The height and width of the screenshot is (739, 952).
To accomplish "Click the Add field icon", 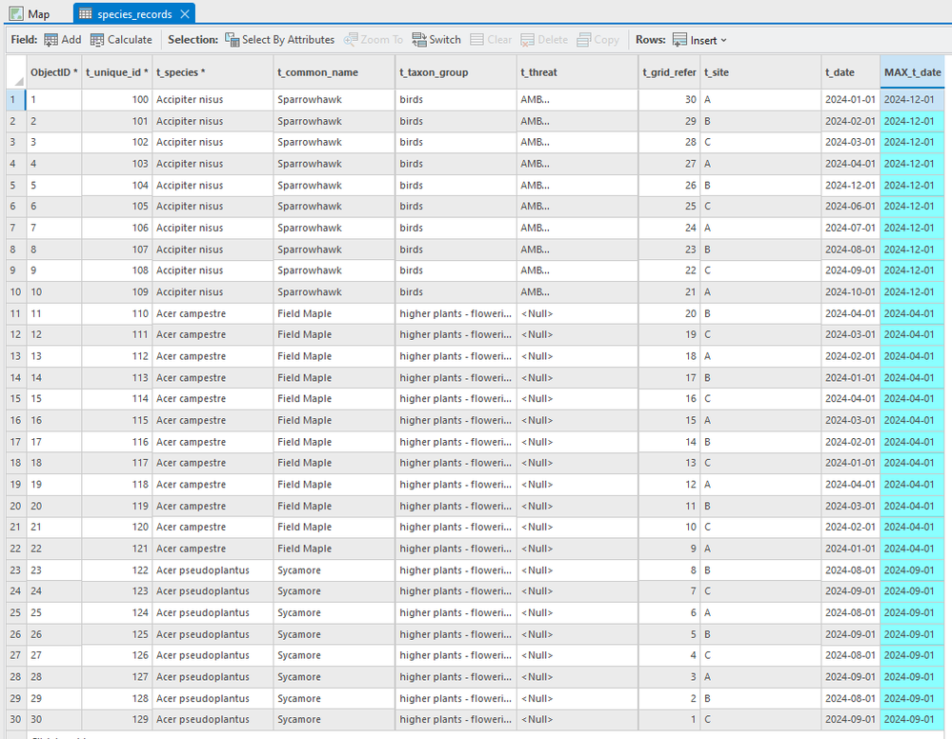I will tap(51, 39).
